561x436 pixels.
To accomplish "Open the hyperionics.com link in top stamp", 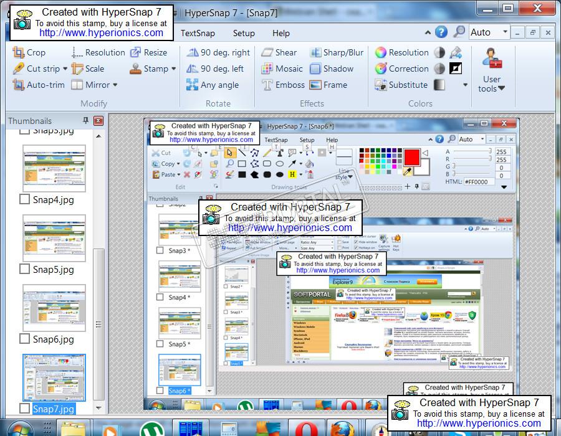I will point(101,33).
